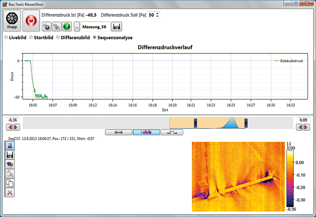Click the right range handle on the histogram slider
316x217 pixels.
point(246,123)
